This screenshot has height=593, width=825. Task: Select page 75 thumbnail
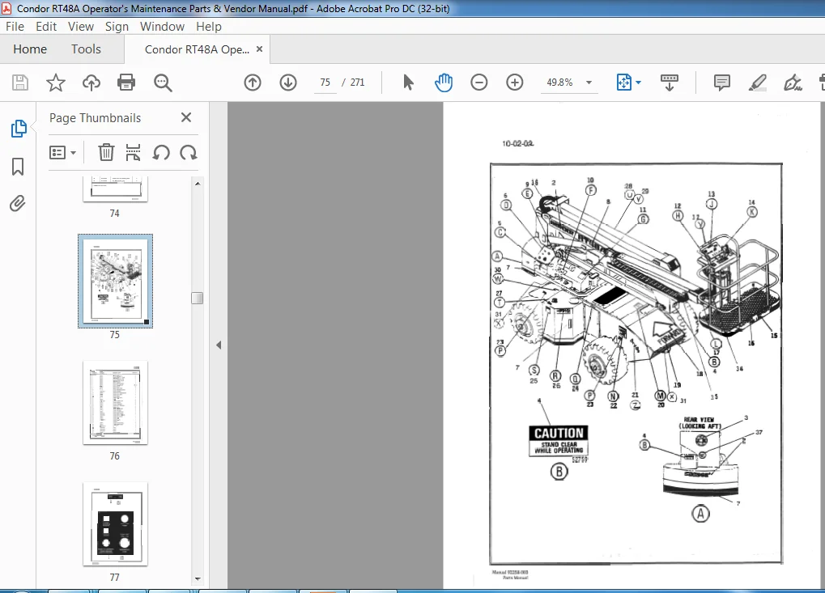(115, 282)
